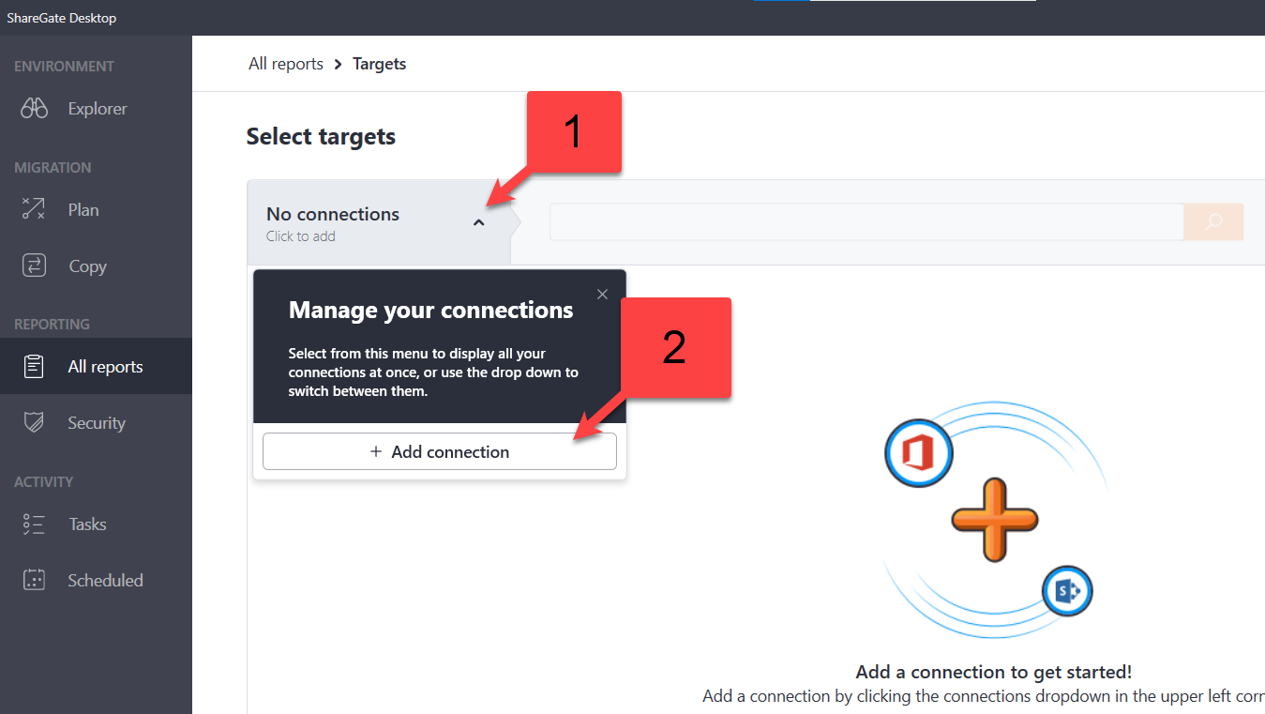Click the orange search magnifier button
Screen dimensions: 1265x714
coord(1213,222)
